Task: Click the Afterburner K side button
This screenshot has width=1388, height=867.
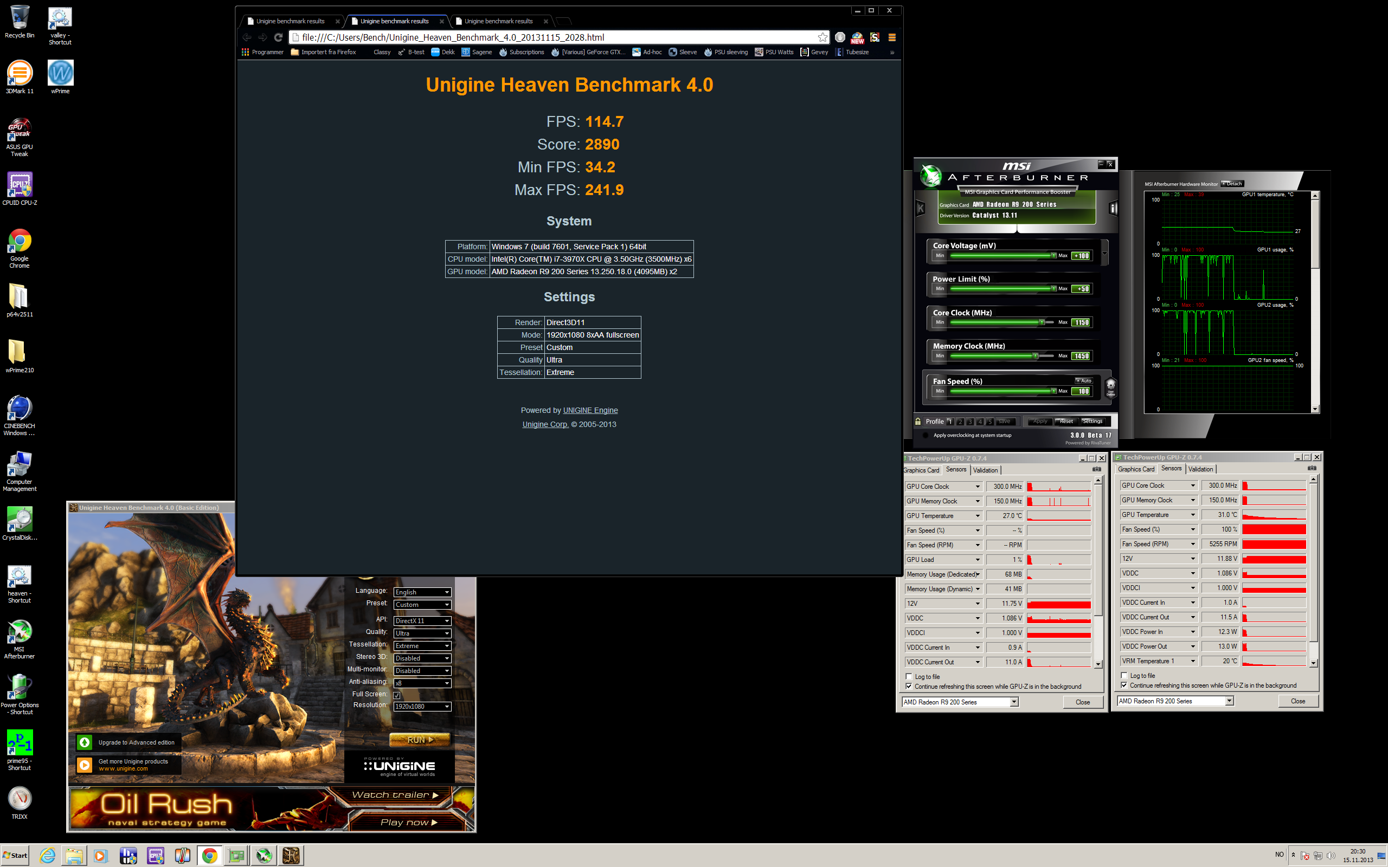Action: coord(921,208)
